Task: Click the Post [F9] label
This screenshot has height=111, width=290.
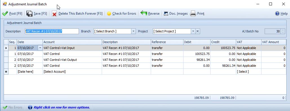Action: click(x=16, y=14)
